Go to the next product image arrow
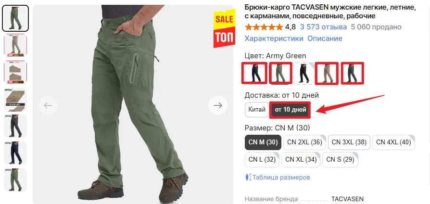430x204 pixels. [218, 105]
